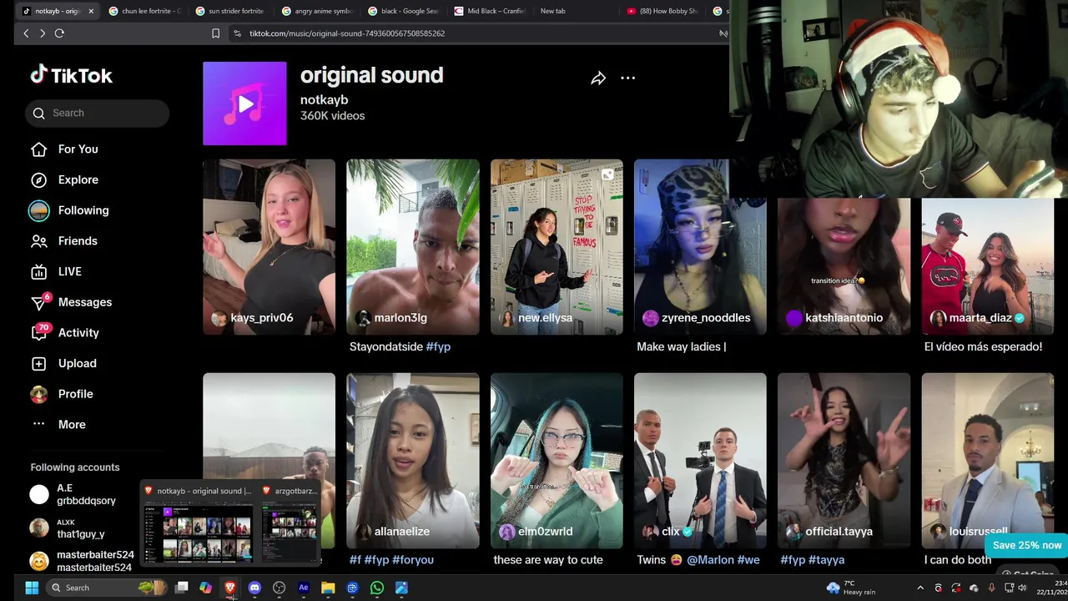1068x601 pixels.
Task: Click the #fyp hashtag under marlon3lg
Action: coord(438,346)
